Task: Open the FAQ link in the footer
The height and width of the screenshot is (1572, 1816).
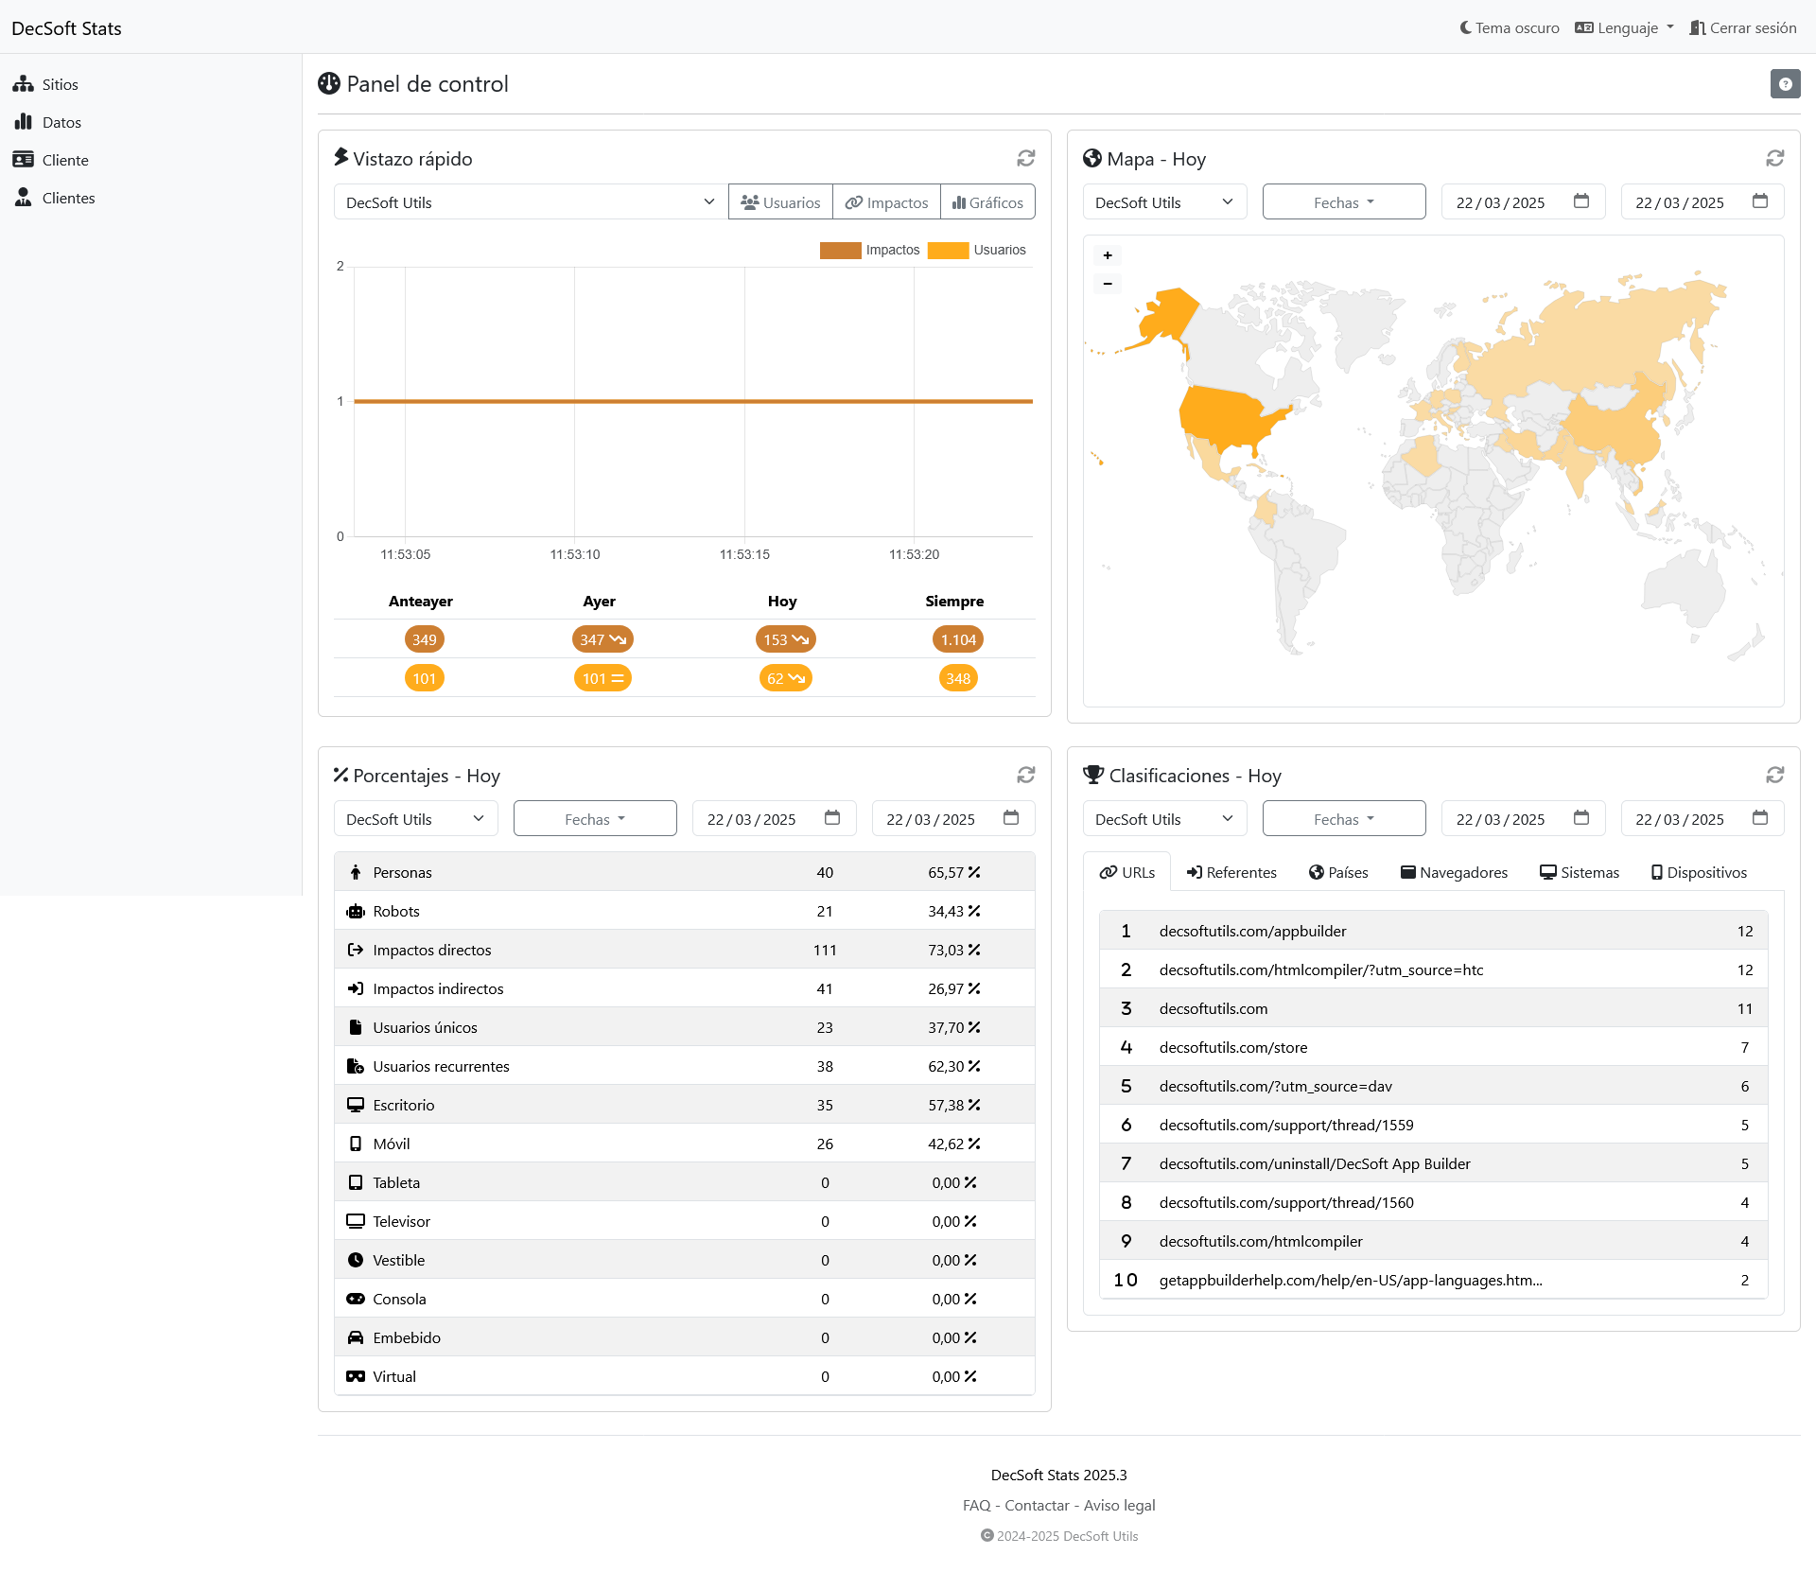Action: [975, 1505]
